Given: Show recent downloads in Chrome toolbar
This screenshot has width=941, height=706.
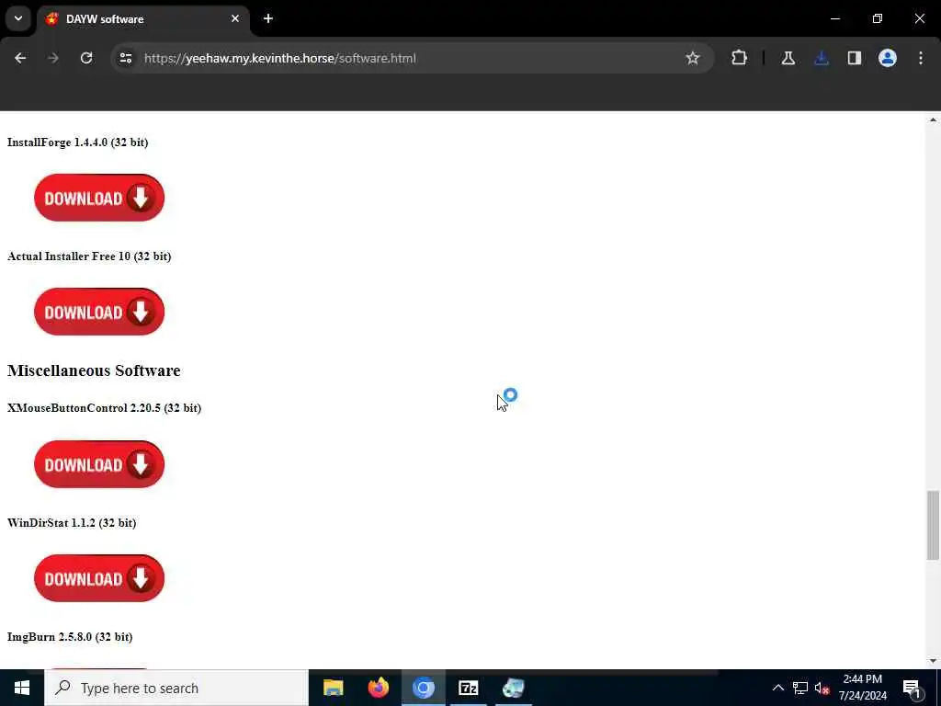Looking at the screenshot, I should (822, 58).
